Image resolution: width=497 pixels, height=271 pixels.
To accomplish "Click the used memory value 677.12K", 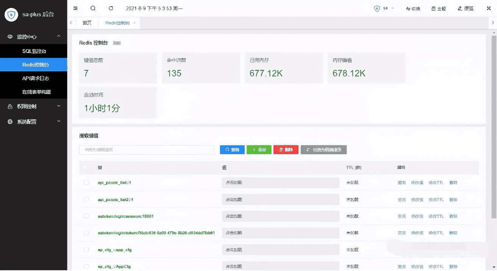I will [x=266, y=73].
